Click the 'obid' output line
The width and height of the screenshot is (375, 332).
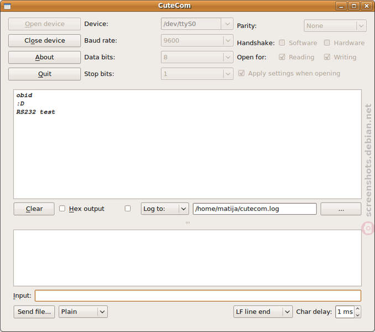[x=24, y=95]
